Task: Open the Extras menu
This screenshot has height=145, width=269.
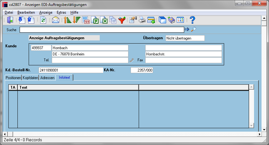Action: pyautogui.click(x=61, y=12)
